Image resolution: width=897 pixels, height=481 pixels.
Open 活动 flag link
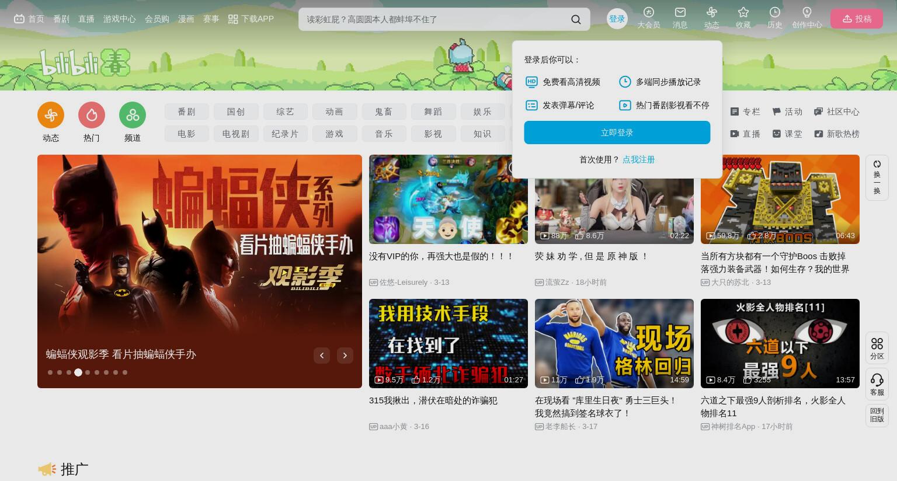pyautogui.click(x=787, y=111)
